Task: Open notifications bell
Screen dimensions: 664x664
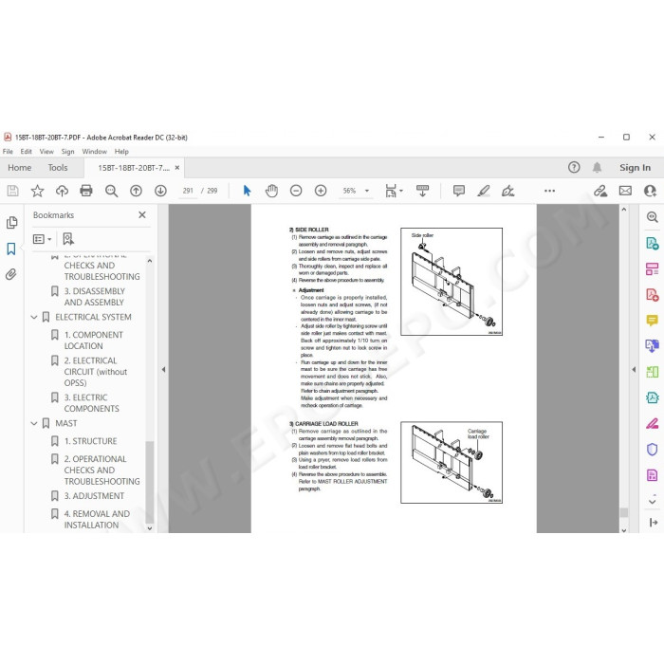Action: (597, 168)
